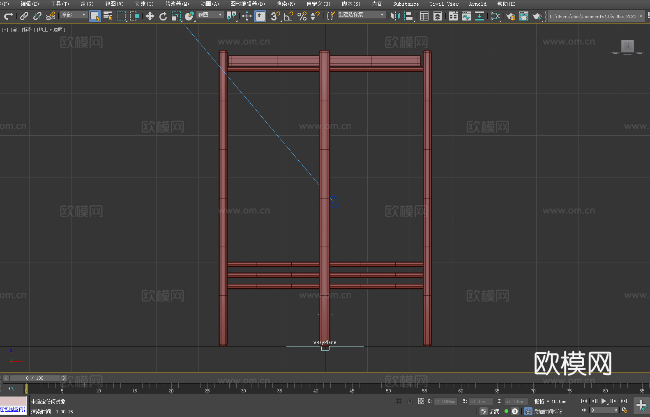The height and width of the screenshot is (417, 650).
Task: Click the Use Pivot Point Center icon
Action: coord(232,16)
